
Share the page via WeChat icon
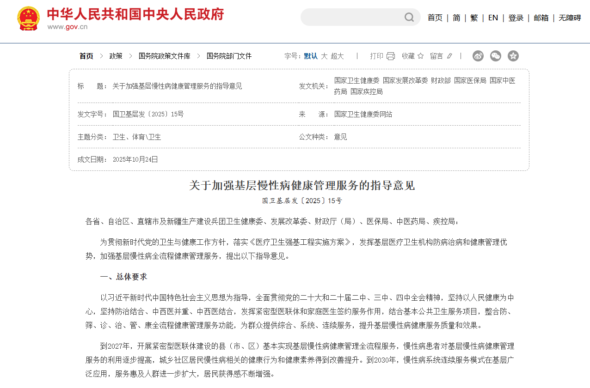pos(495,56)
